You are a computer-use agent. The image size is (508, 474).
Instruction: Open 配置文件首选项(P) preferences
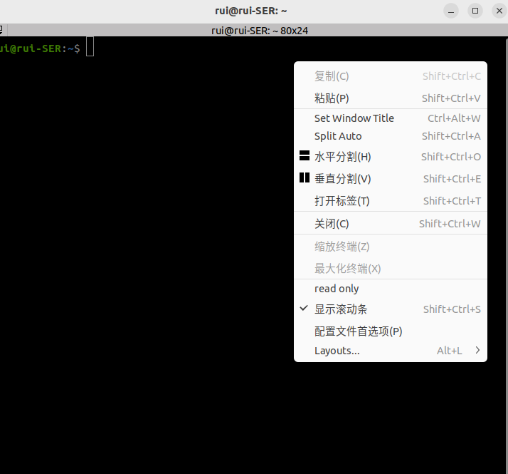(x=358, y=331)
